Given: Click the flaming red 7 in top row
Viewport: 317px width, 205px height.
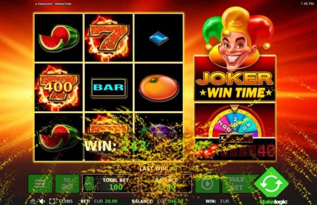Looking at the screenshot, I should [x=109, y=37].
